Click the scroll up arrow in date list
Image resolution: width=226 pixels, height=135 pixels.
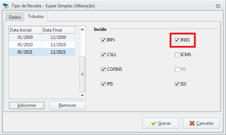[82, 29]
